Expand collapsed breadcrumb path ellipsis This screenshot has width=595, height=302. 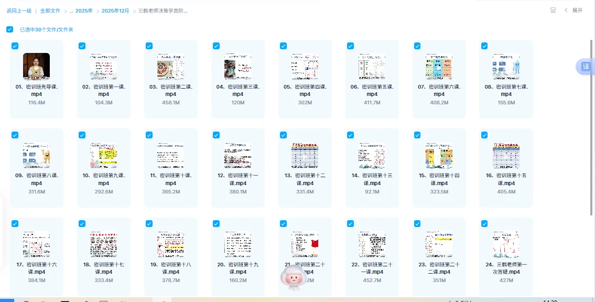coord(71,10)
